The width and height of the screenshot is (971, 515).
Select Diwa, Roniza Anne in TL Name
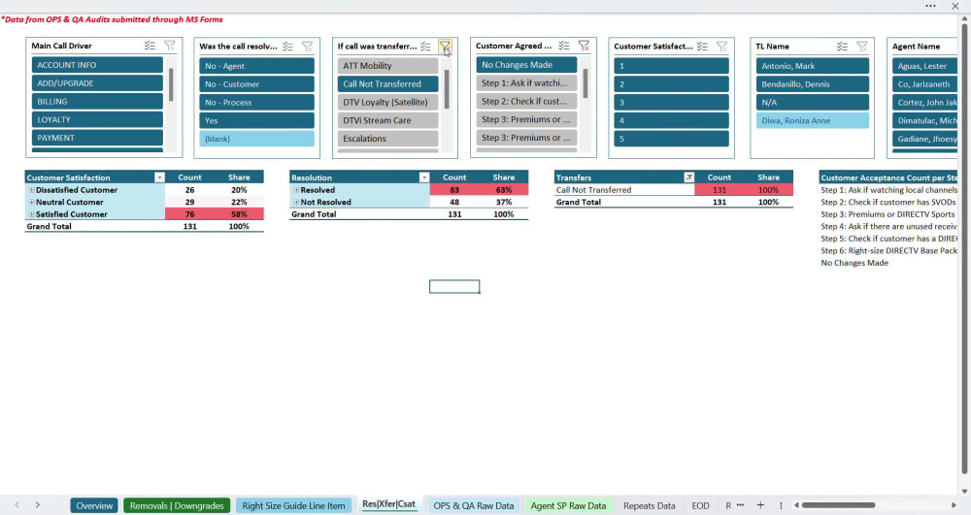813,120
